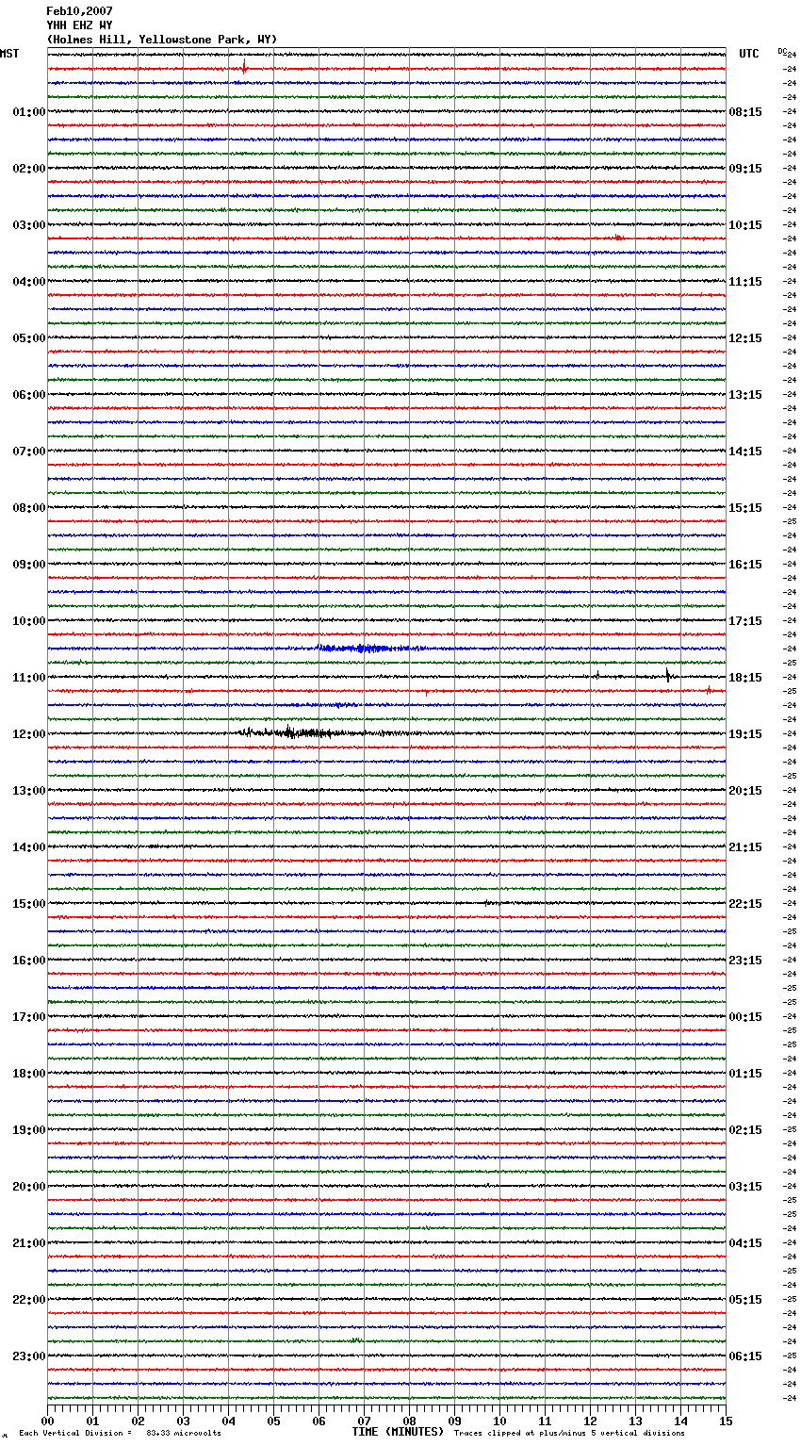Select the 02:00 MST hour label
The width and height of the screenshot is (801, 1446).
coord(28,169)
